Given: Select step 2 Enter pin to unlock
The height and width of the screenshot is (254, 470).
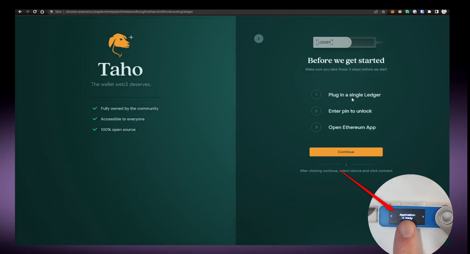Looking at the screenshot, I should 350,111.
